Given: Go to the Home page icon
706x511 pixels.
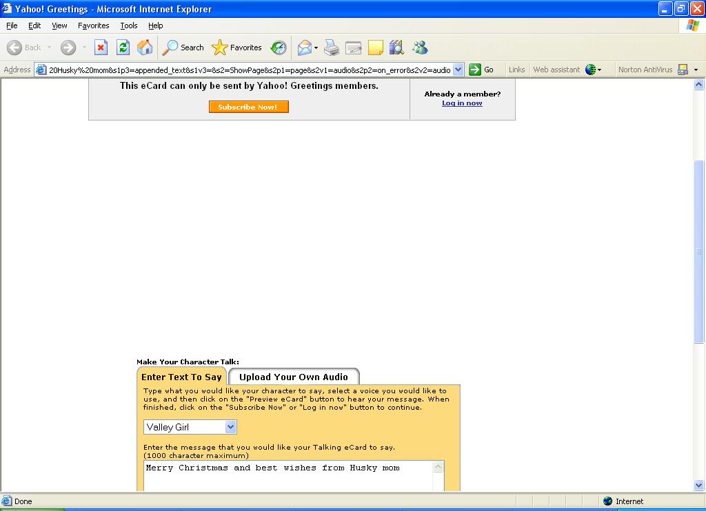Looking at the screenshot, I should [145, 48].
